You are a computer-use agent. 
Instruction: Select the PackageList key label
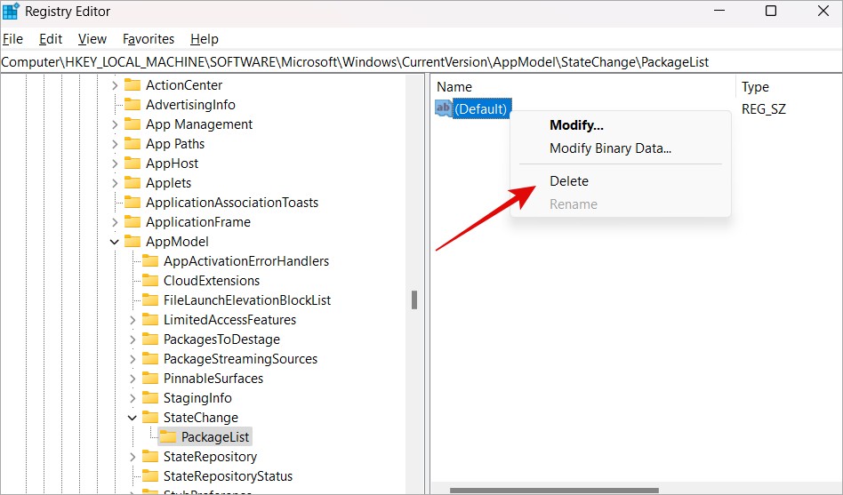pyautogui.click(x=215, y=437)
